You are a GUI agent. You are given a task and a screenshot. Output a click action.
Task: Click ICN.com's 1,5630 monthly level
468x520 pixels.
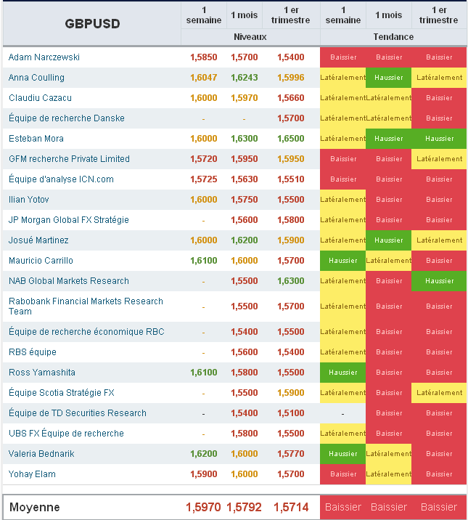(245, 179)
